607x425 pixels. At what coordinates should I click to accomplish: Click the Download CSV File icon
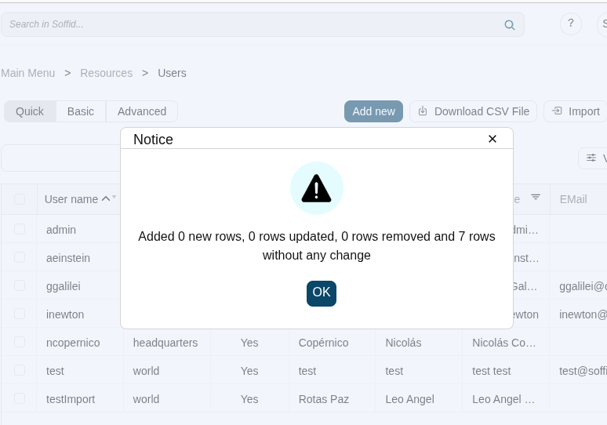tap(423, 111)
